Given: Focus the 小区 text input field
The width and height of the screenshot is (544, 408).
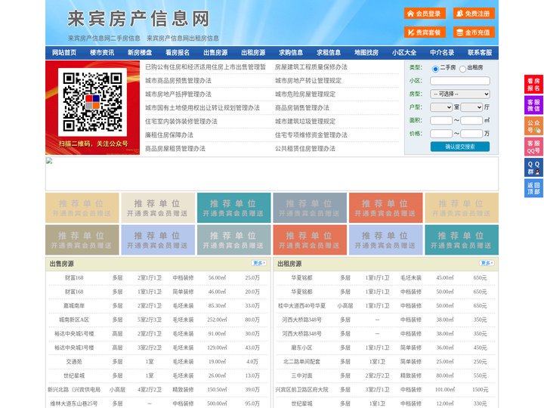Looking at the screenshot, I should tap(460, 81).
